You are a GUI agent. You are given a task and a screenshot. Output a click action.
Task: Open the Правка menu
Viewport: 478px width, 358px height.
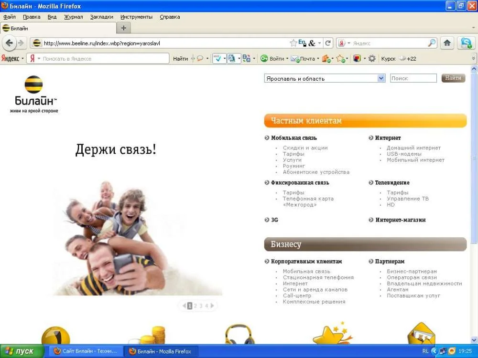pos(32,17)
